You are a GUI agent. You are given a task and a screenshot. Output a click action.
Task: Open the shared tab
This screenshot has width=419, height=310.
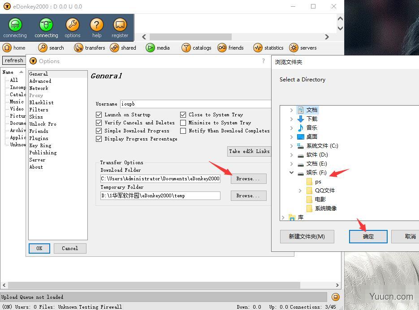point(123,48)
